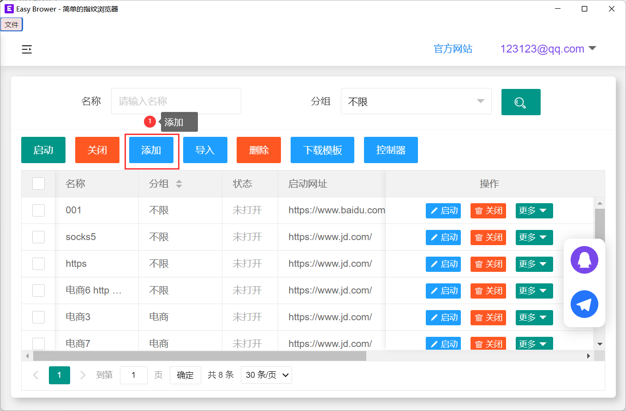
Task: Open the QQ penguin contact icon
Action: pyautogui.click(x=584, y=260)
